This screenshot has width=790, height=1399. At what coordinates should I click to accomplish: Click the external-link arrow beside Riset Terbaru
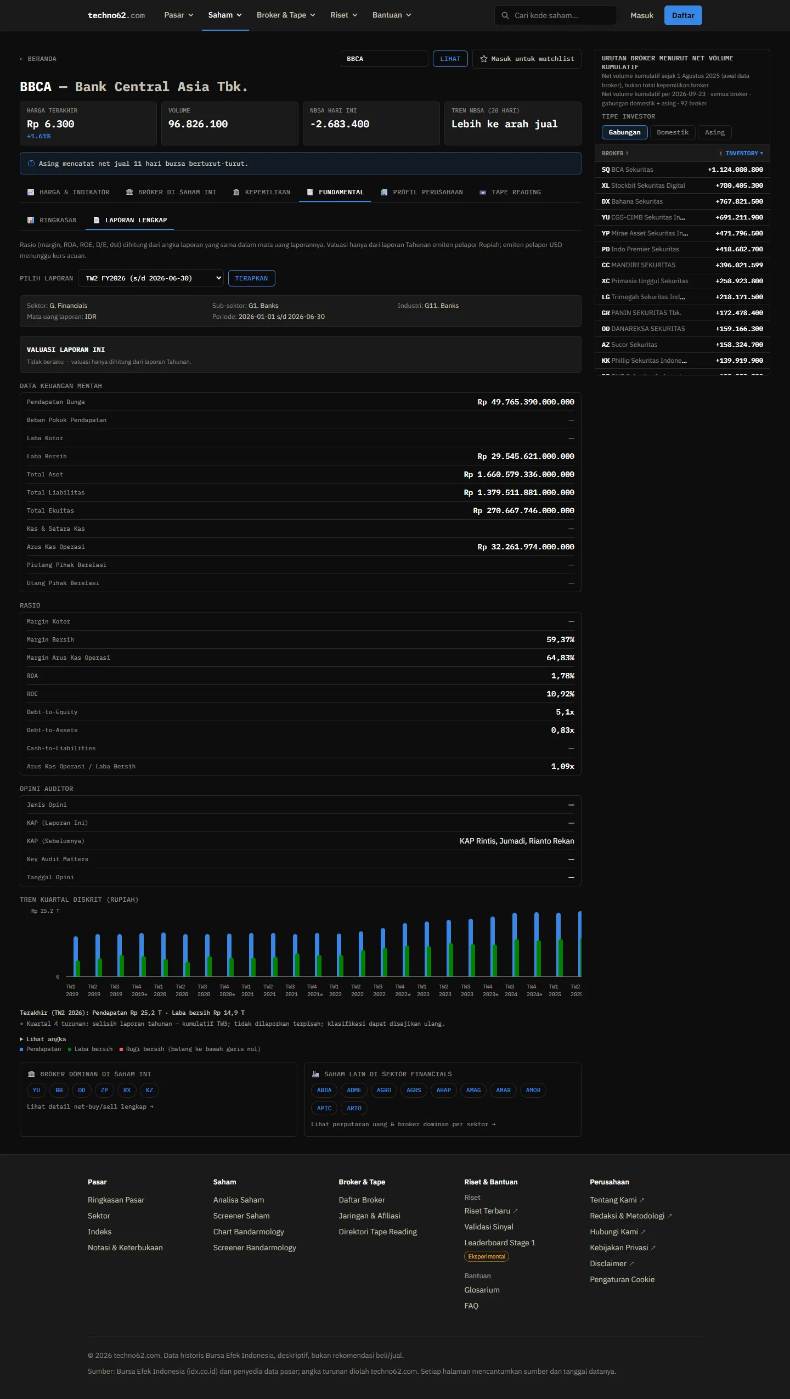point(515,1211)
